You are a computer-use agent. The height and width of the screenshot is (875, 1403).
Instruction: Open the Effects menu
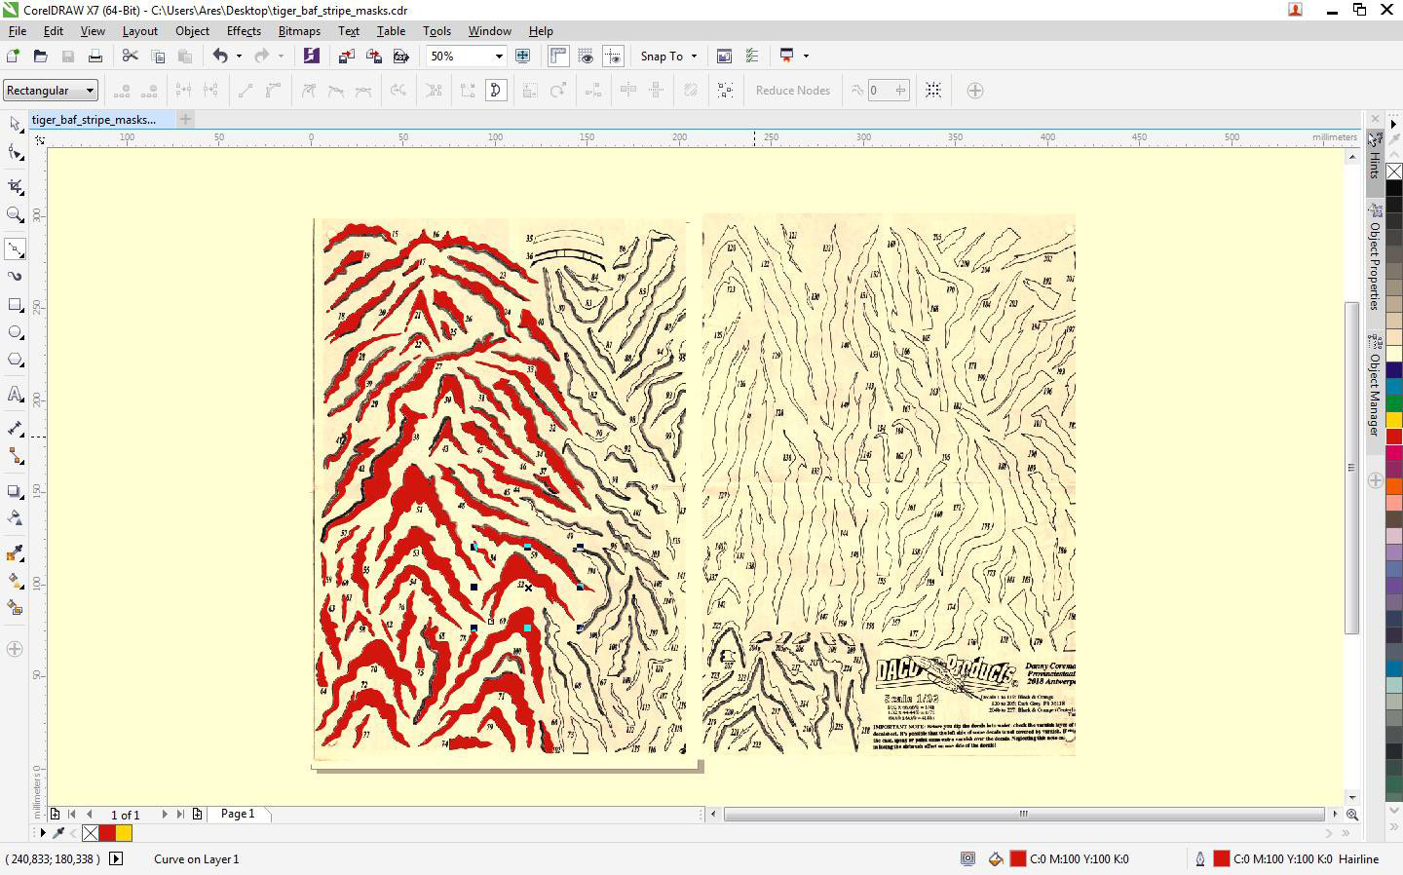(244, 31)
